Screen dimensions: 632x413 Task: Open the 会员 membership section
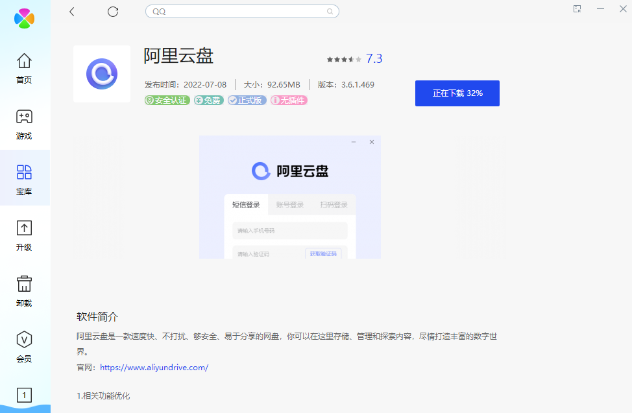pyautogui.click(x=24, y=348)
